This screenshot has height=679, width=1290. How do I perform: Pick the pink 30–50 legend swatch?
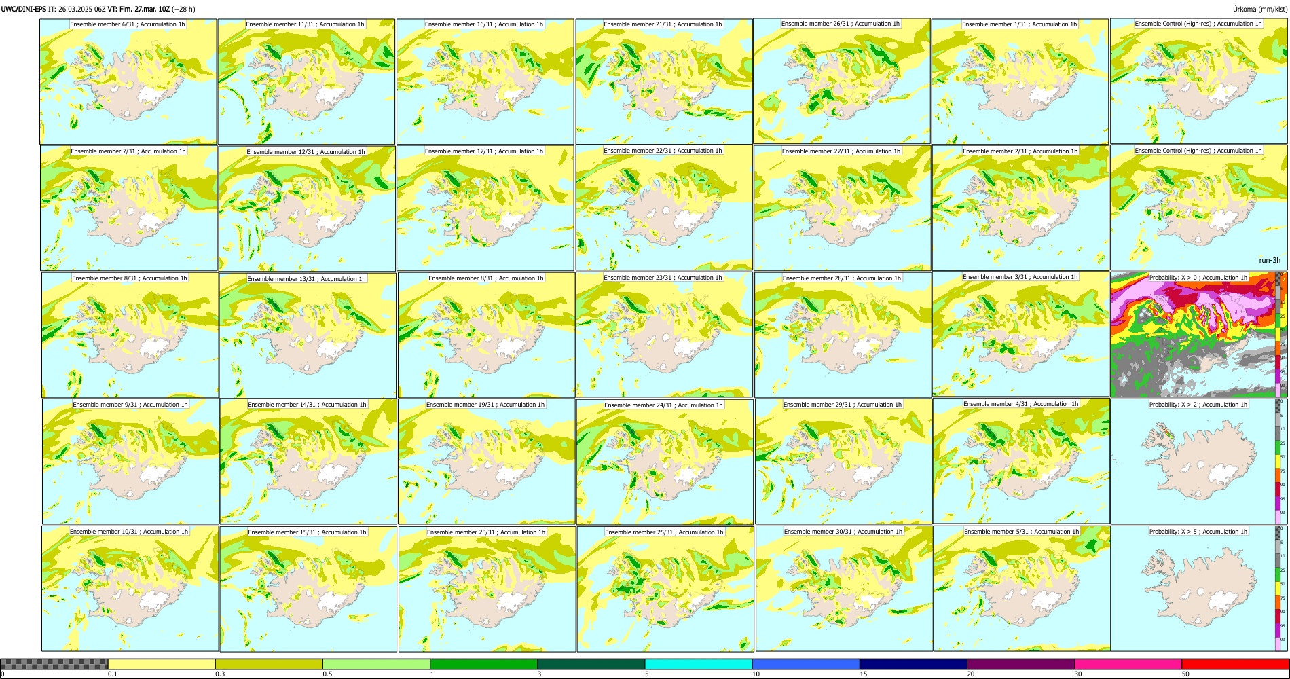pyautogui.click(x=1128, y=664)
